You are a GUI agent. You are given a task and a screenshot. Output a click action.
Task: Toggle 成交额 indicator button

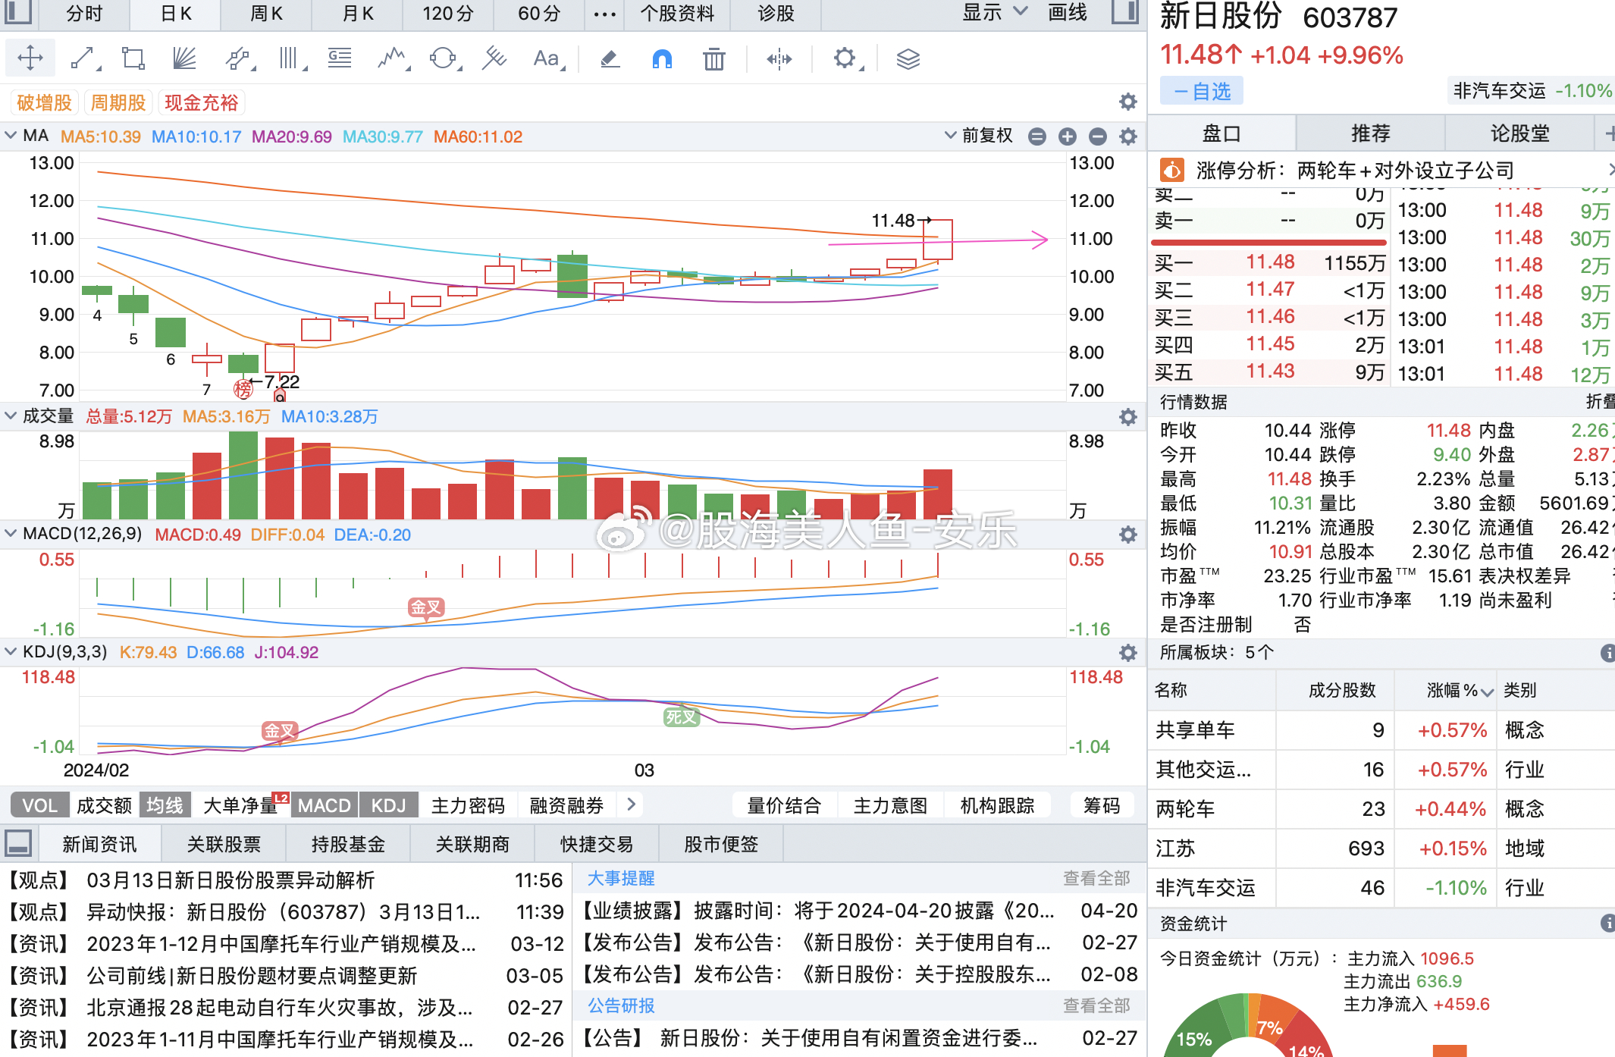click(105, 805)
